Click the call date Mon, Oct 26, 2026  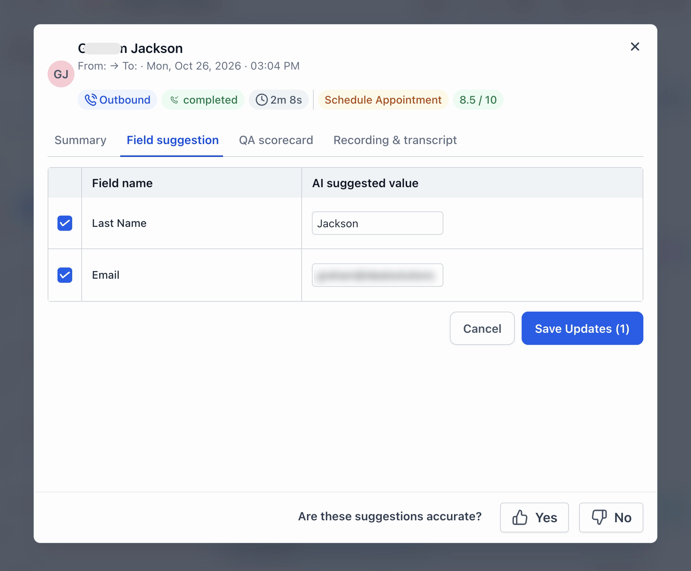[x=194, y=66]
